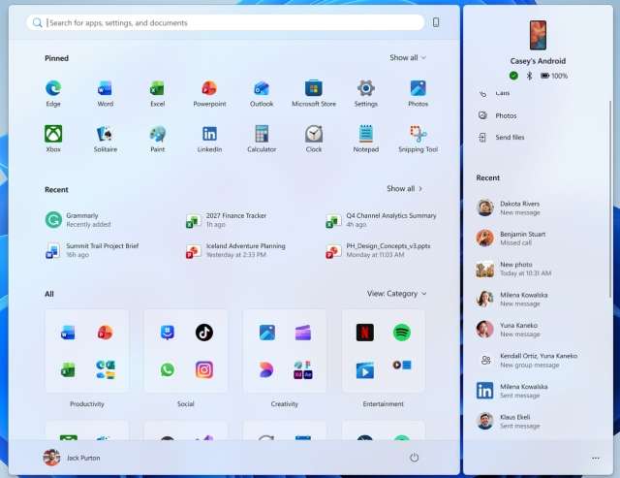Open the Entertainment category folder
Viewport: 620px width, 478px height.
coord(384,351)
